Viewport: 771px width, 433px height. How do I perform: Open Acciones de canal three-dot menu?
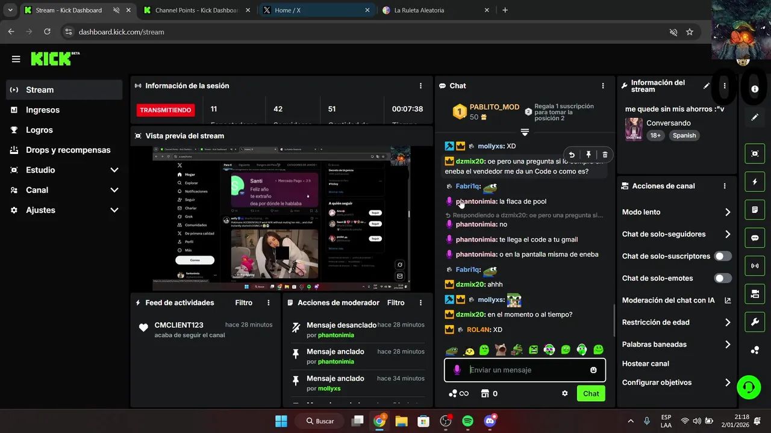coord(725,186)
